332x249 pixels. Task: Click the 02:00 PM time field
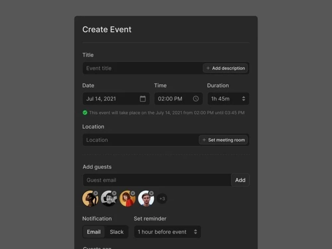(x=179, y=99)
